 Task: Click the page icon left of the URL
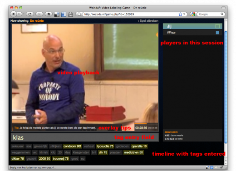click(x=79, y=14)
